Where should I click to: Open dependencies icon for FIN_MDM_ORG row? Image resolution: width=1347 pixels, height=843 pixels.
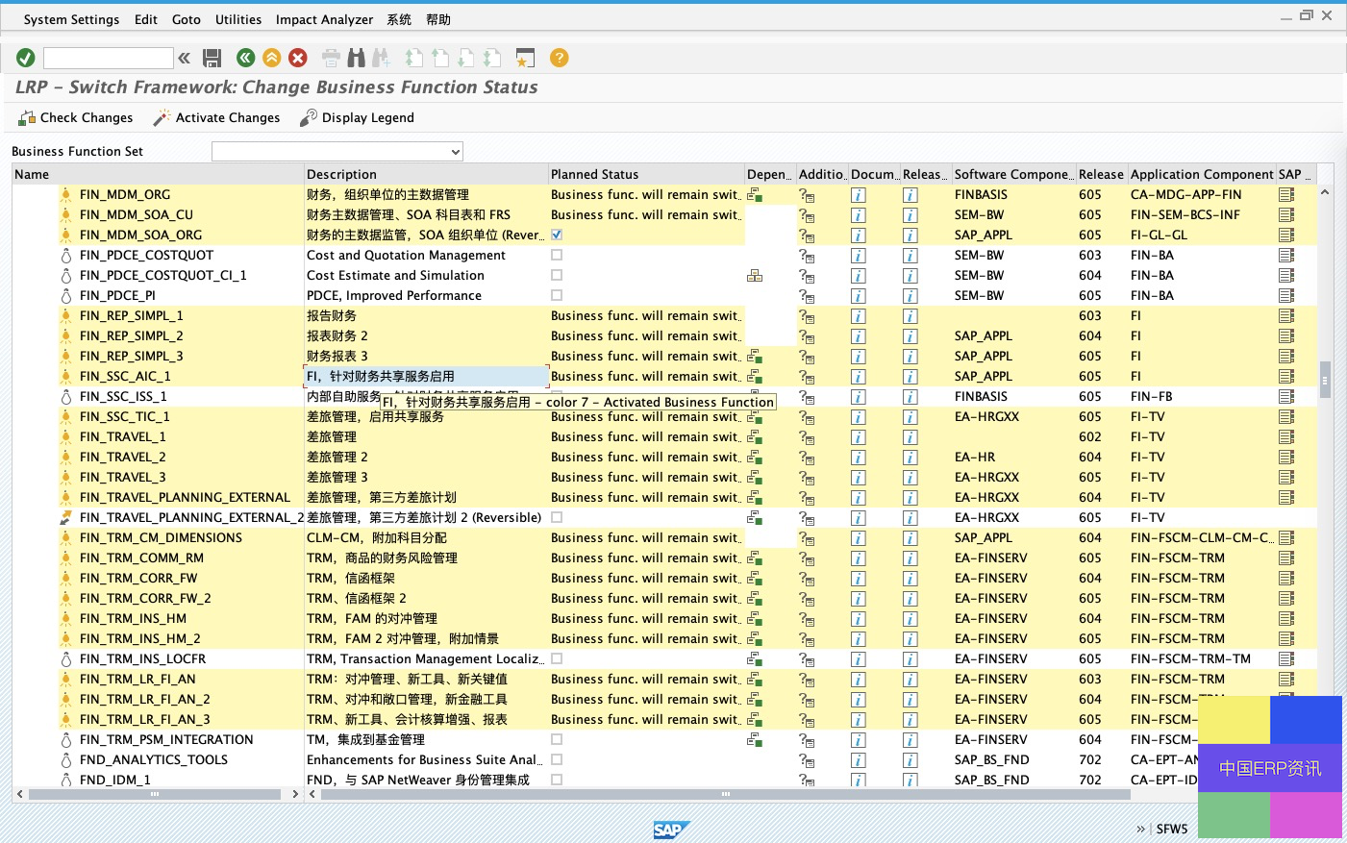pyautogui.click(x=755, y=194)
